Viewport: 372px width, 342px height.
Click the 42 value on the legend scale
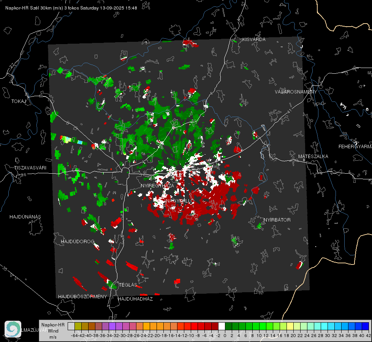pos(369,336)
